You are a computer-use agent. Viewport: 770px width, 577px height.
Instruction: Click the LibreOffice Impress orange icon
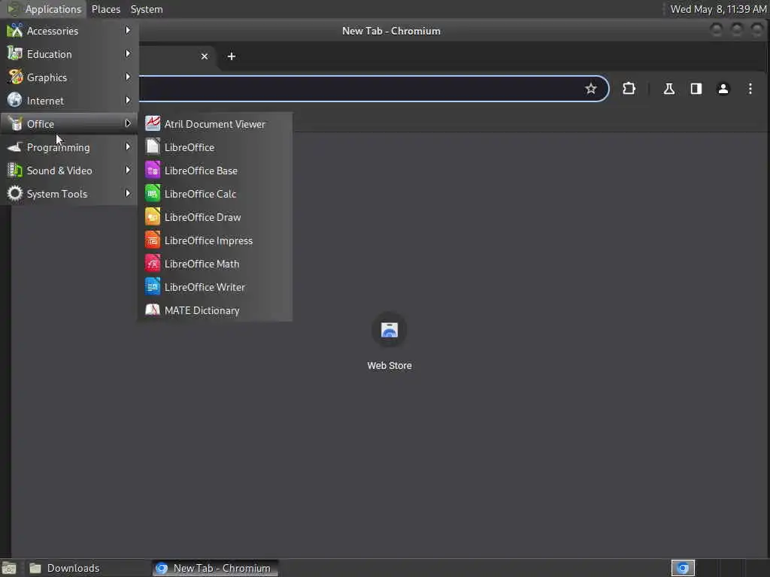[x=152, y=240]
